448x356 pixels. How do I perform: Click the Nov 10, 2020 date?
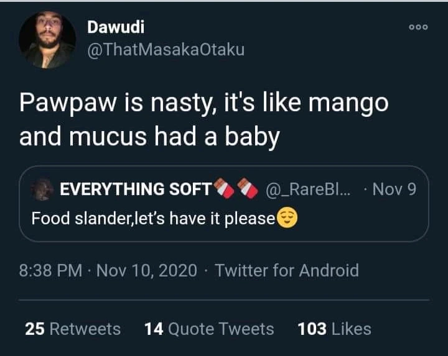tap(147, 270)
